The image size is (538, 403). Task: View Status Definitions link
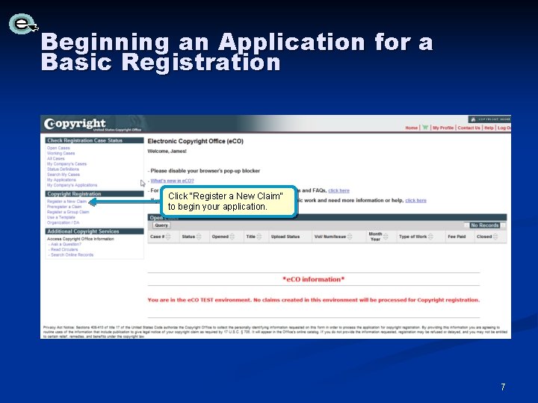(x=63, y=169)
